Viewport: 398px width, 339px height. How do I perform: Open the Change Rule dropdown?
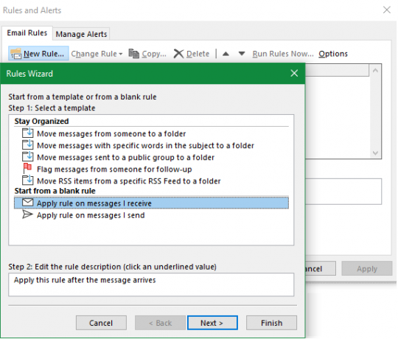coord(97,54)
